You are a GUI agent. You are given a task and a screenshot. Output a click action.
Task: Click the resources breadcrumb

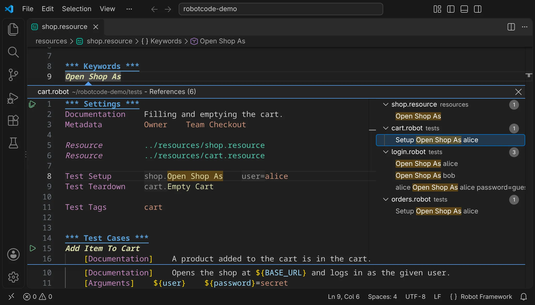pos(51,41)
